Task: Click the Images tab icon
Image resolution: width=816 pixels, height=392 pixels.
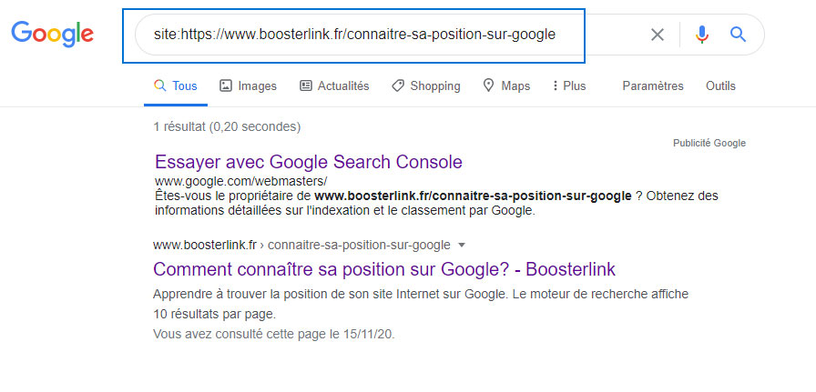Action: pyautogui.click(x=226, y=85)
